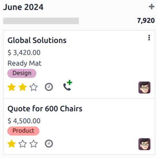The height and width of the screenshot is (158, 157).
Task: Click salesperson avatar on Quote for 600 Chairs
Action: point(144,144)
